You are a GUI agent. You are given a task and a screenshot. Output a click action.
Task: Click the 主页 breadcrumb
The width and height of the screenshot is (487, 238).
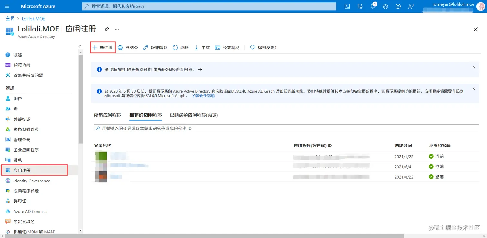coord(10,19)
